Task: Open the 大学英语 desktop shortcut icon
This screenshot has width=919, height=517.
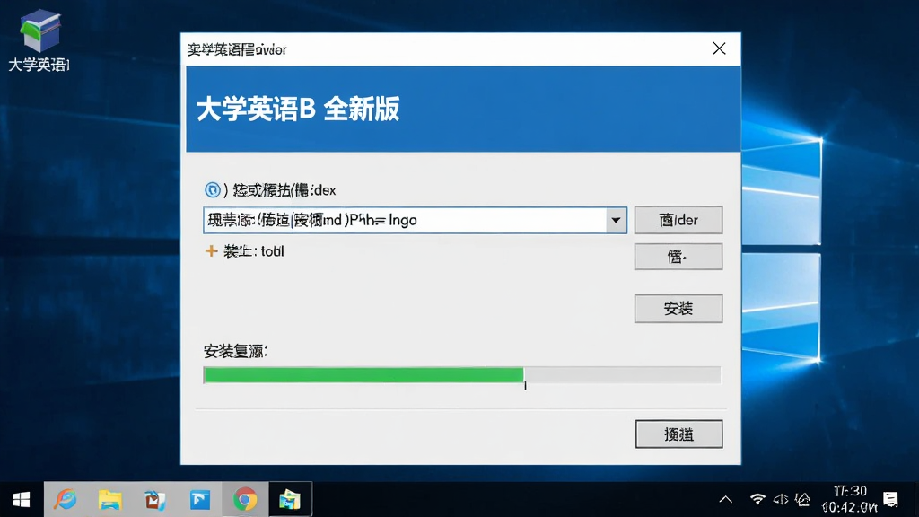Action: 39,41
